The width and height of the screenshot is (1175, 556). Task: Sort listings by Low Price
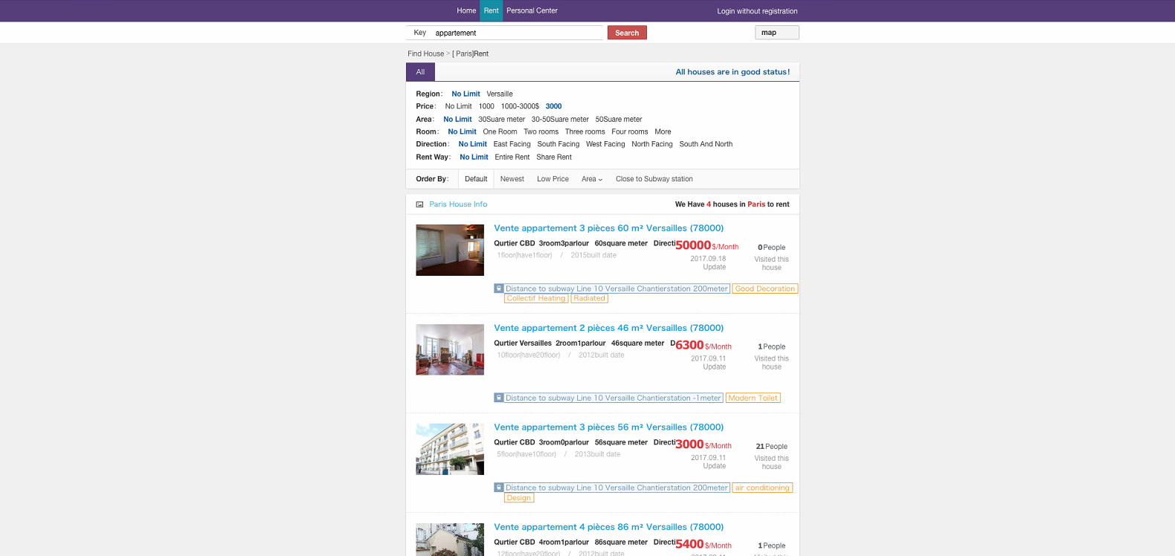click(553, 179)
